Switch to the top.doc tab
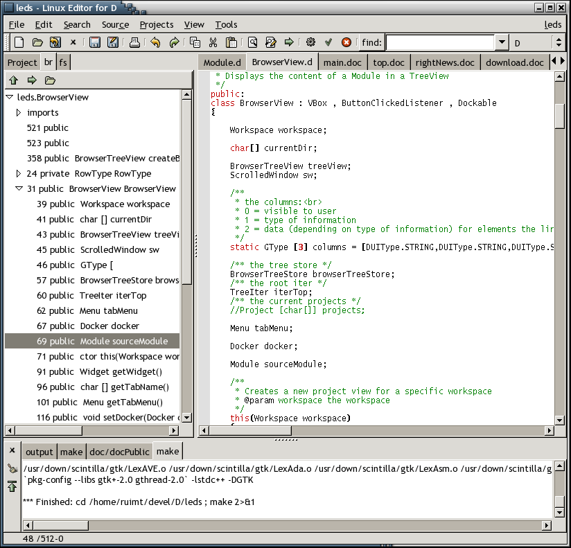This screenshot has height=548, width=571. tap(389, 62)
